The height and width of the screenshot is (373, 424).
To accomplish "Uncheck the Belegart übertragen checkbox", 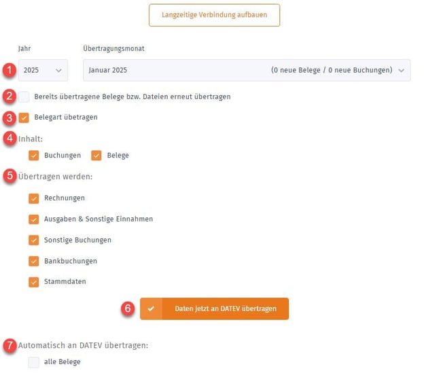I will click(24, 117).
